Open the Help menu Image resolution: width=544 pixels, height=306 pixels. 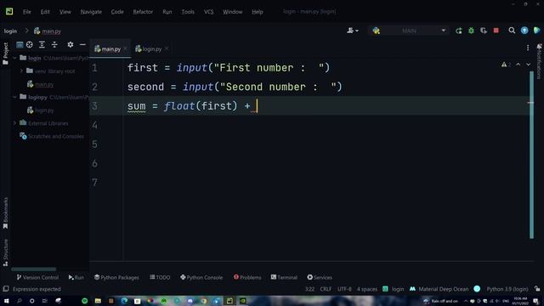258,12
